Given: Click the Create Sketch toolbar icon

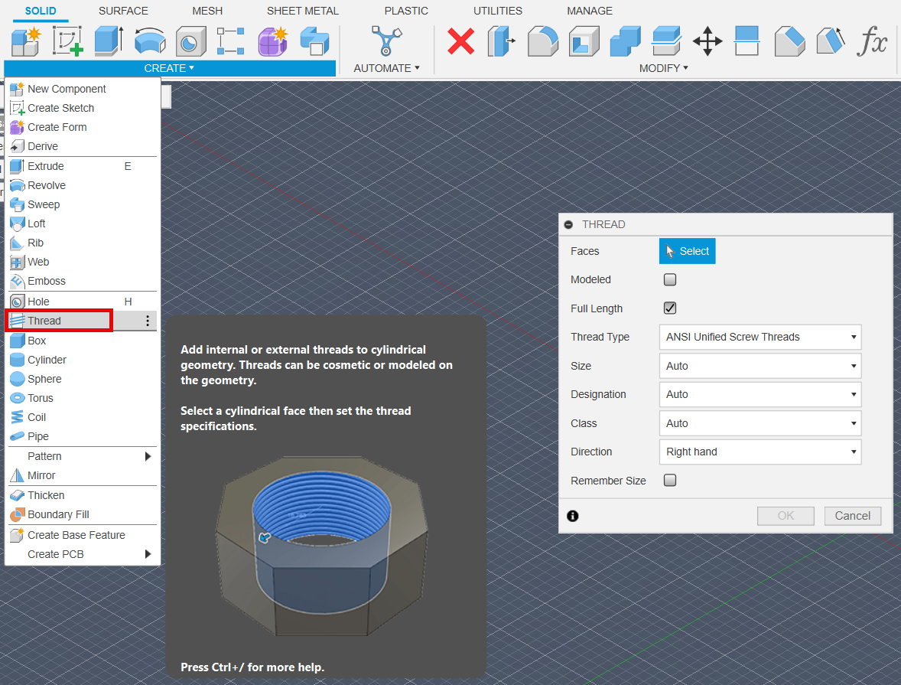Looking at the screenshot, I should tap(67, 41).
